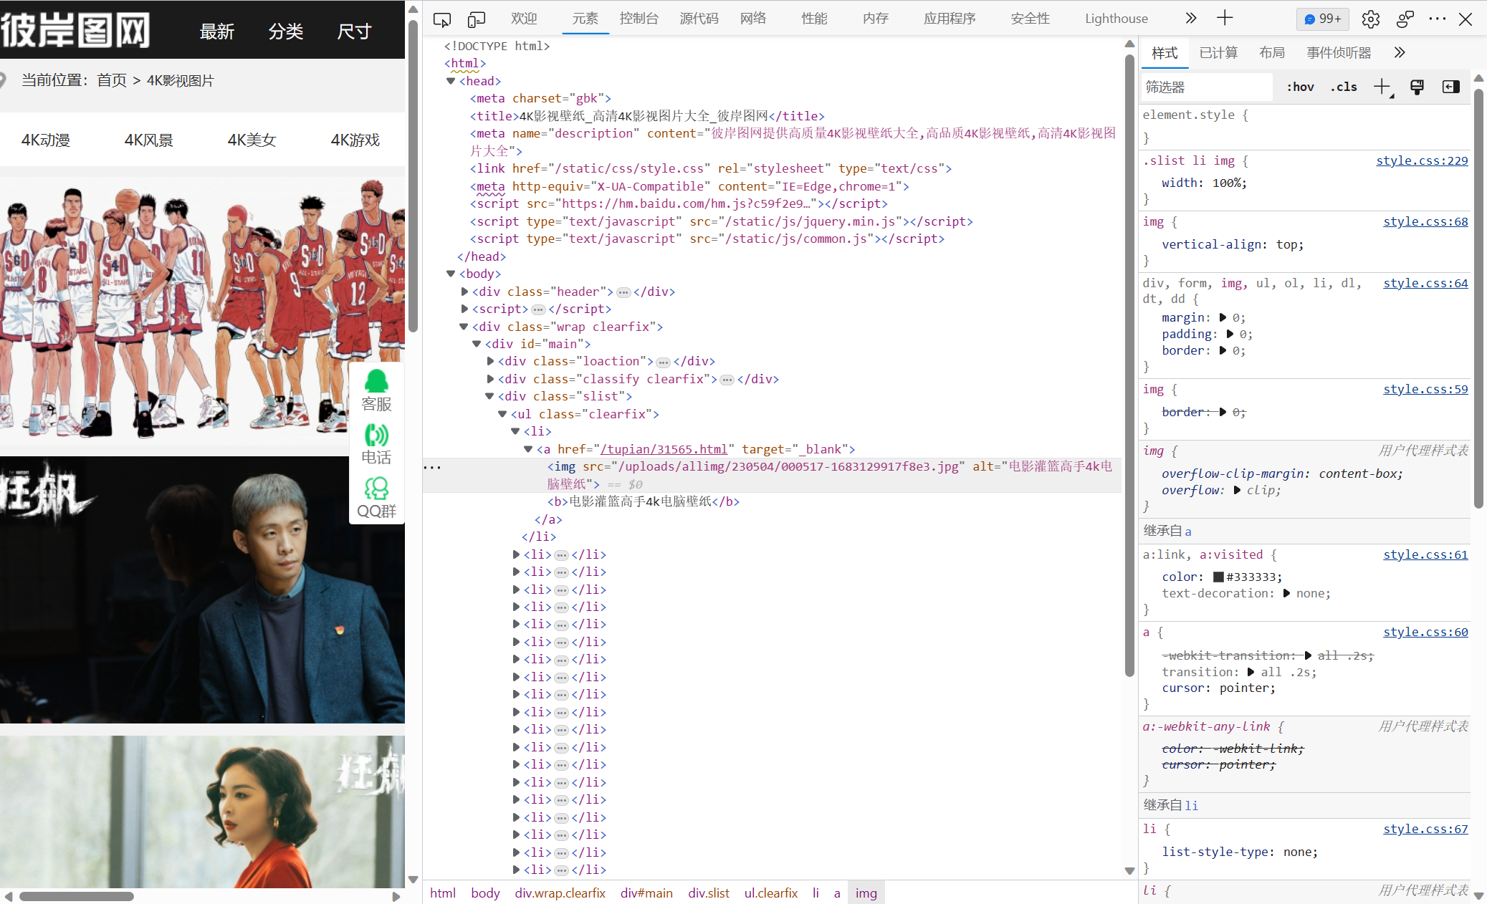Click the add new tab plus icon
Viewport: 1487px width, 904px height.
(1225, 19)
